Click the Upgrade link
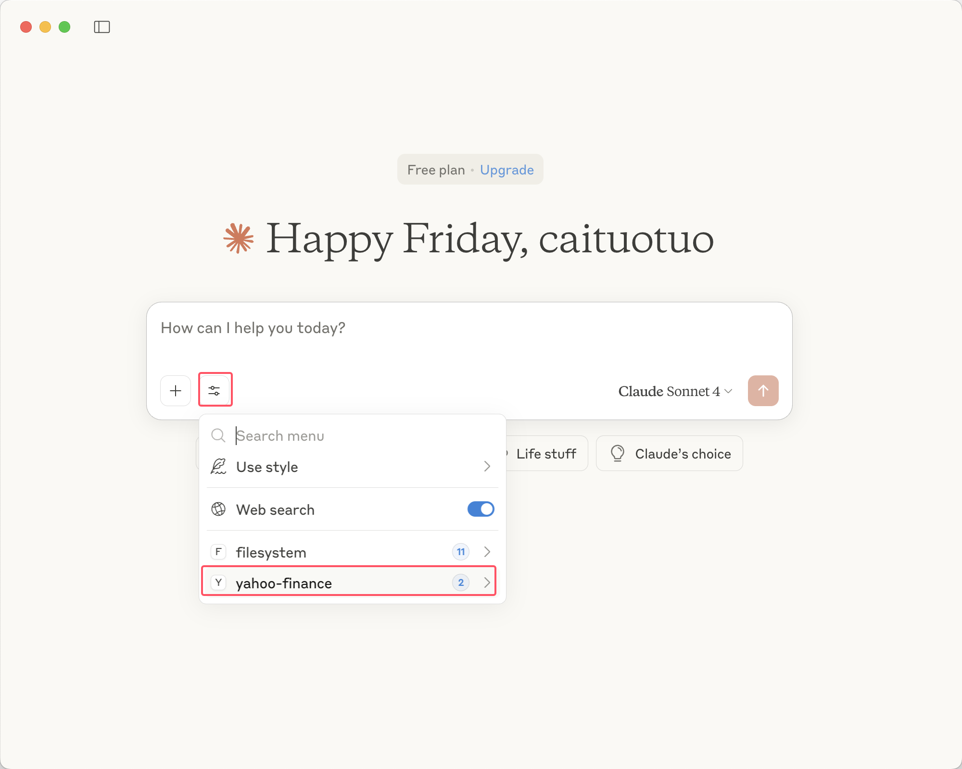The height and width of the screenshot is (769, 962). [506, 170]
